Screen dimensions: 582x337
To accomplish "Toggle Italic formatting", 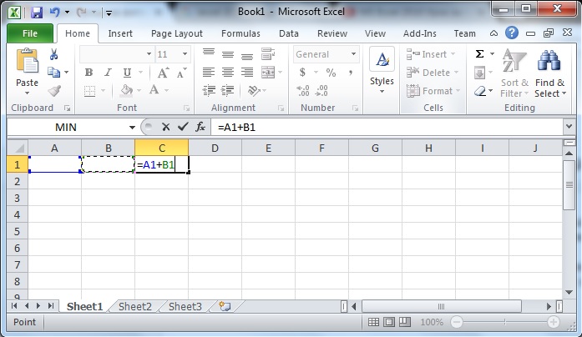I will tap(108, 73).
